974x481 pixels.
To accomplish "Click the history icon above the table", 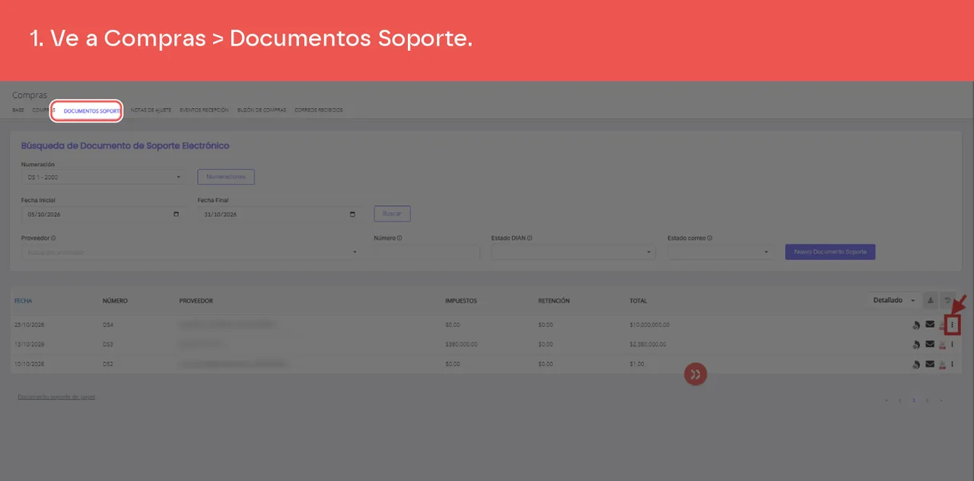I will [x=947, y=301].
